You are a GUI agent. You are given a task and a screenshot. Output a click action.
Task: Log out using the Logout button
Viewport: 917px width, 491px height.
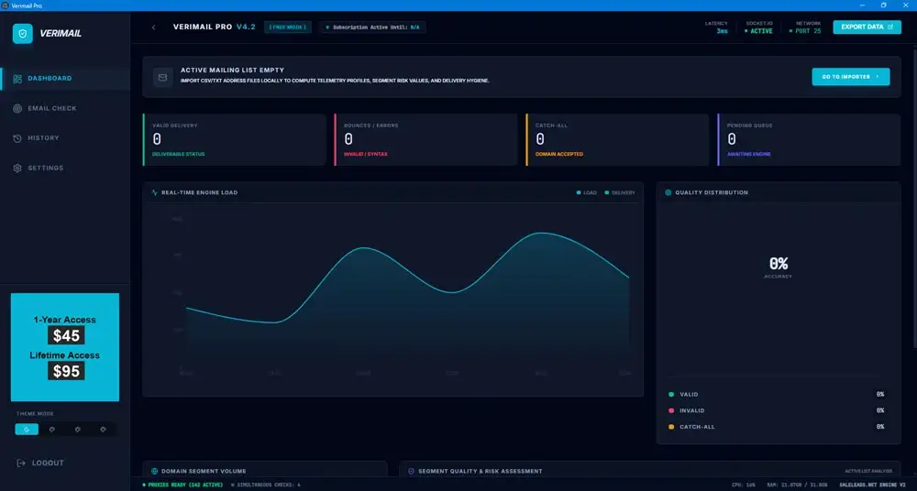tap(40, 463)
